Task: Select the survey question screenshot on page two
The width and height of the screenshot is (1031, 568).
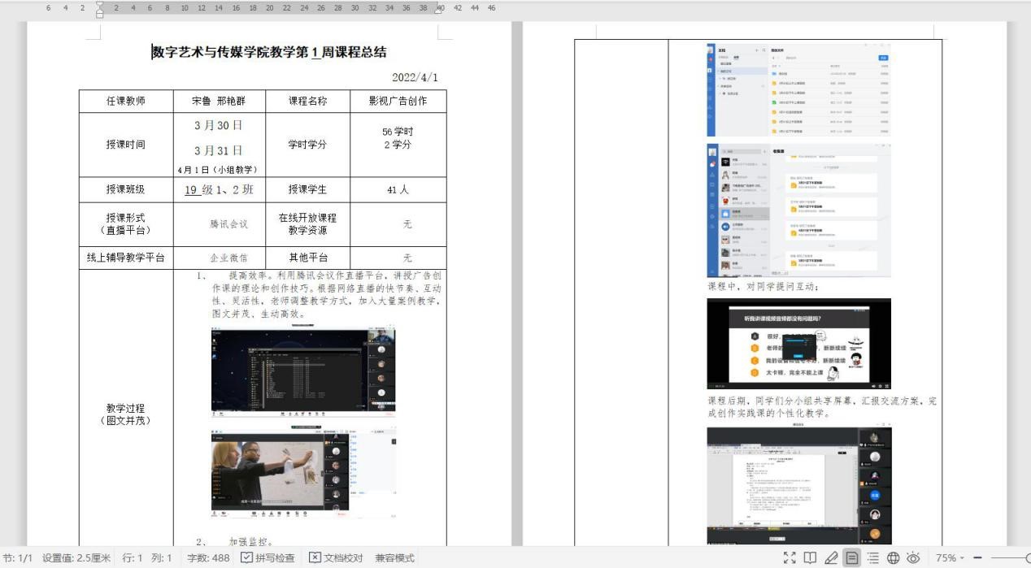Action: click(798, 343)
